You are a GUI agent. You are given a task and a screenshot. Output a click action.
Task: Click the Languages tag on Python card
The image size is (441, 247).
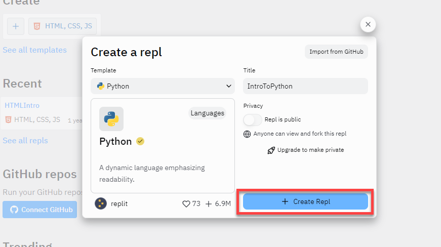tap(207, 113)
